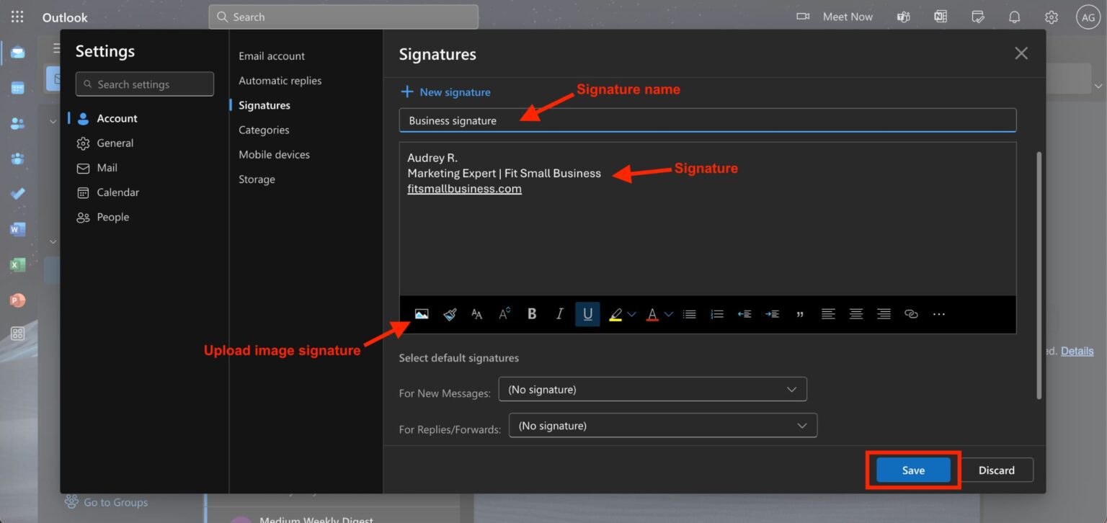
Task: Toggle italic formatting
Action: point(560,313)
